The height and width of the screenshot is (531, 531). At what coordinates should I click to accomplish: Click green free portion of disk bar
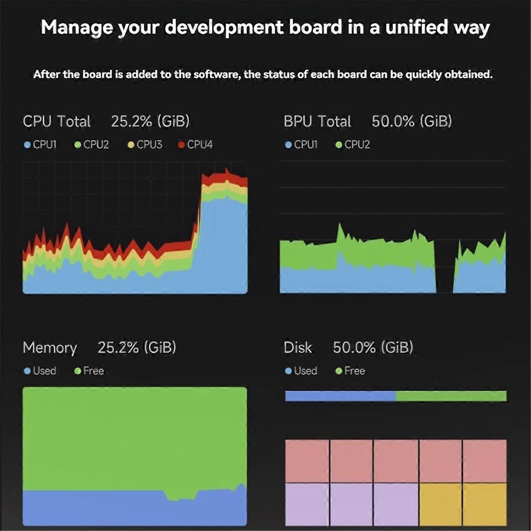pyautogui.click(x=451, y=396)
